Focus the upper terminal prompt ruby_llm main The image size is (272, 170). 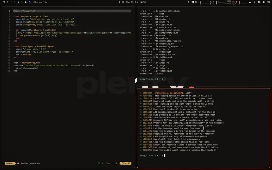pyautogui.click(x=153, y=79)
